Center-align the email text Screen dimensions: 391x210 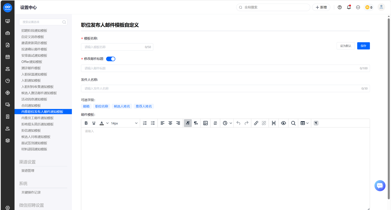[x=170, y=123]
